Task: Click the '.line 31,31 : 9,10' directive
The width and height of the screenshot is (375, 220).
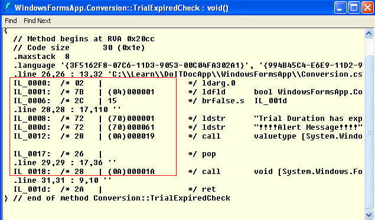Action: (62, 180)
